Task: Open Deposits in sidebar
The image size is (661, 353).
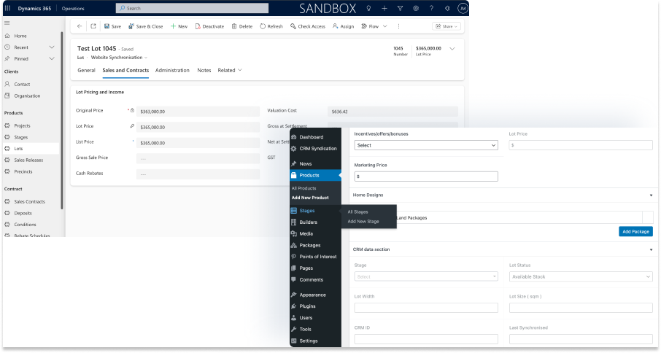Action: pyautogui.click(x=23, y=213)
